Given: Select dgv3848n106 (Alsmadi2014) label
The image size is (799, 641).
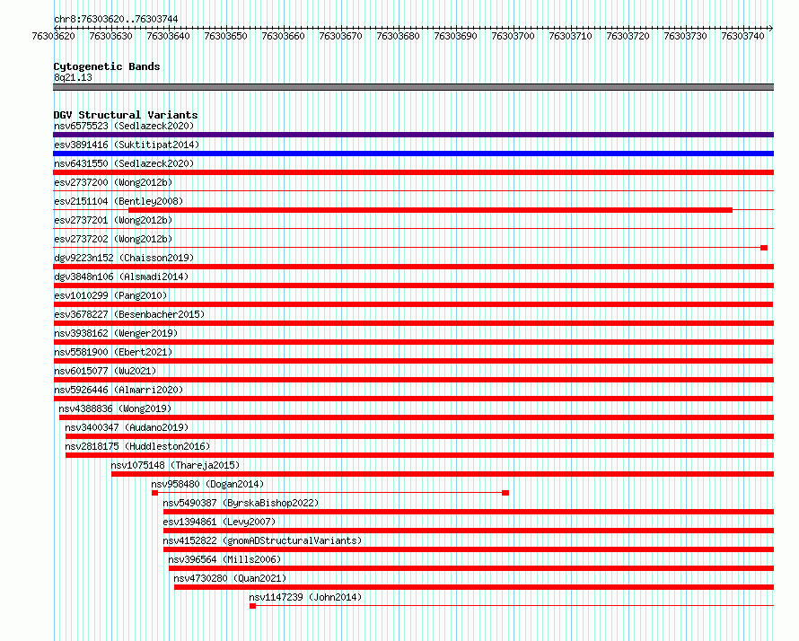Looking at the screenshot, I should click(x=121, y=277).
